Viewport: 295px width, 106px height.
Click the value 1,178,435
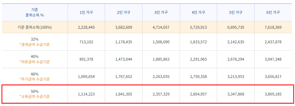click(x=123, y=42)
